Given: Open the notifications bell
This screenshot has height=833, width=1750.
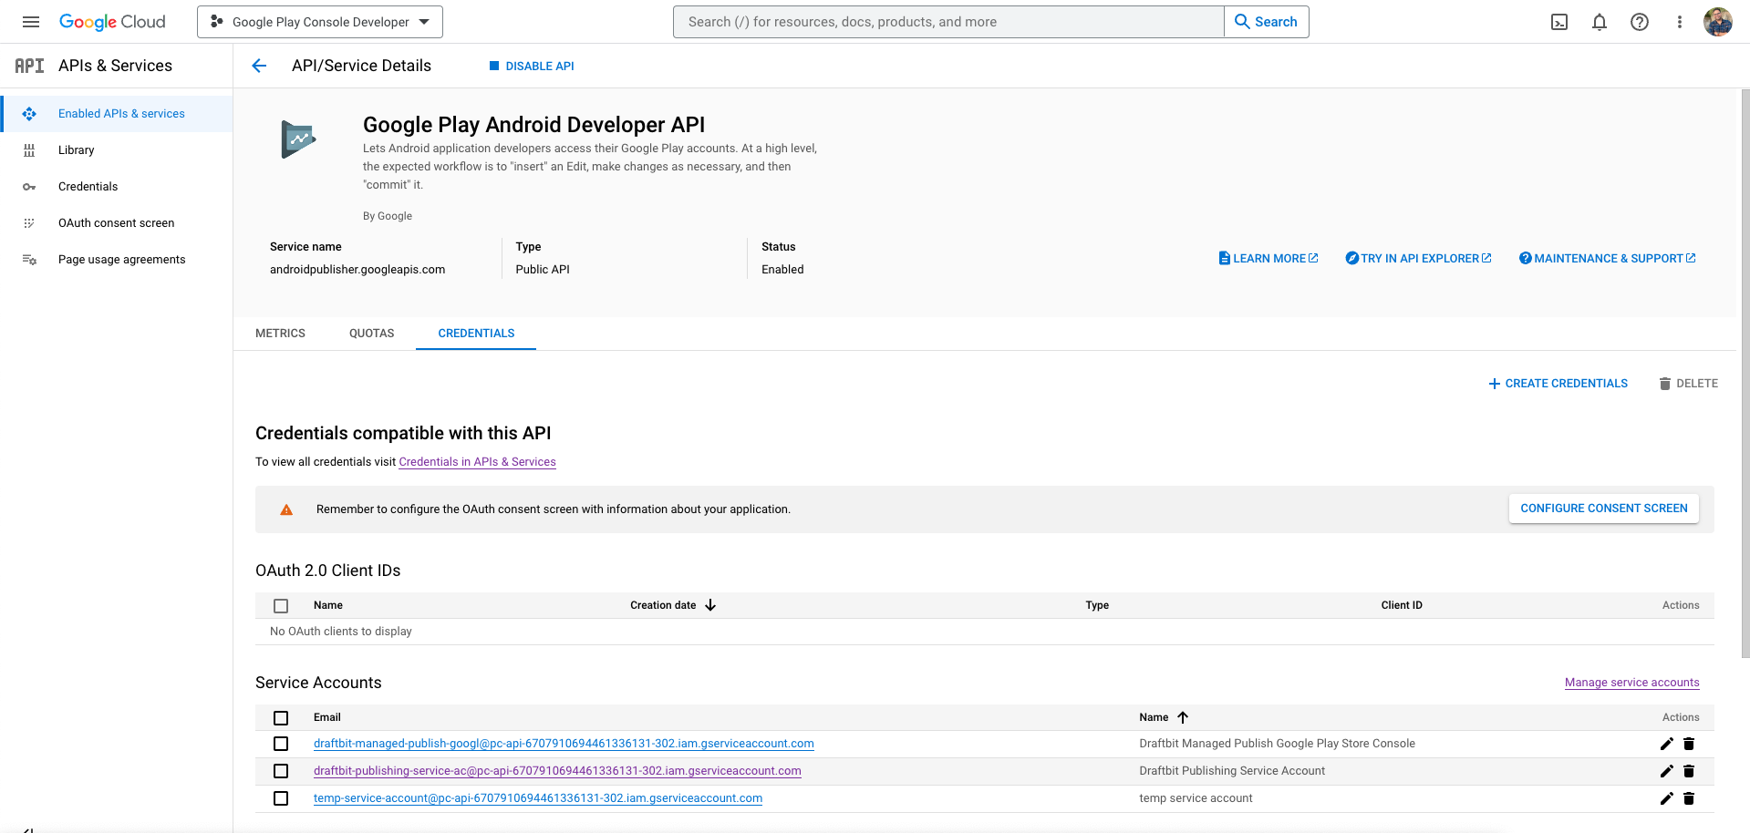Looking at the screenshot, I should tap(1600, 22).
